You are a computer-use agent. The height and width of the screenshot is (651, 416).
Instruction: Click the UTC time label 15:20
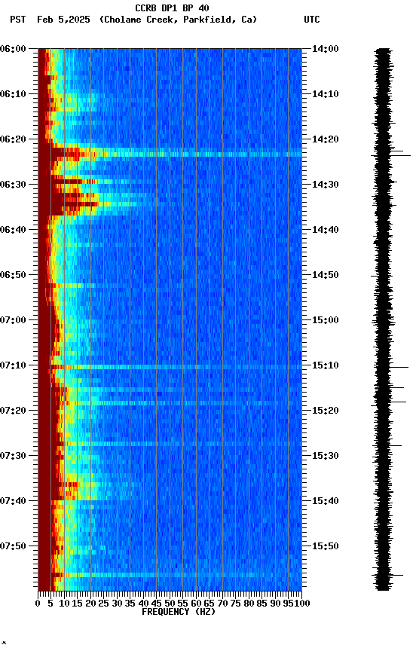[x=326, y=411]
